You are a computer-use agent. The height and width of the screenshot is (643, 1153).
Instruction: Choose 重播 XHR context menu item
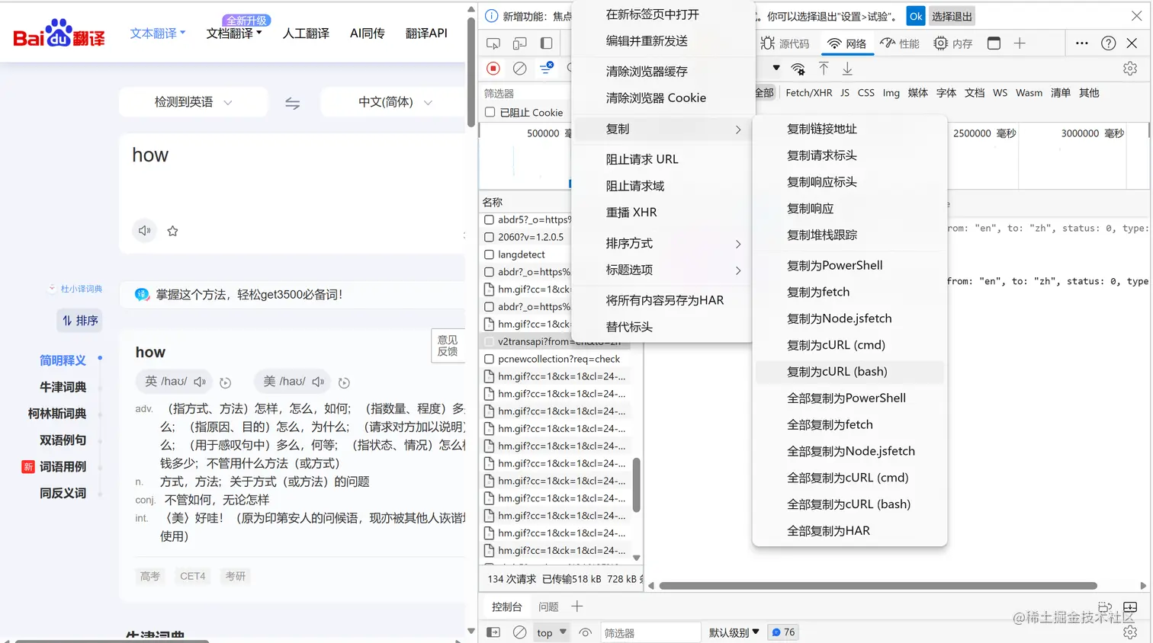coord(663,213)
